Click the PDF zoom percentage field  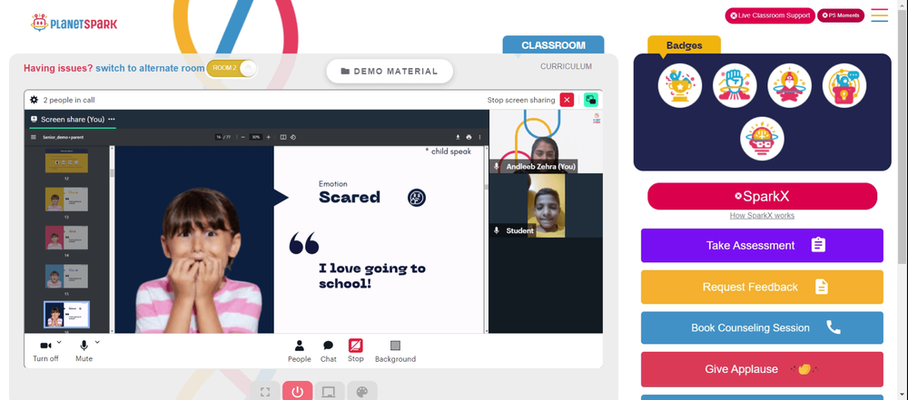tap(255, 137)
